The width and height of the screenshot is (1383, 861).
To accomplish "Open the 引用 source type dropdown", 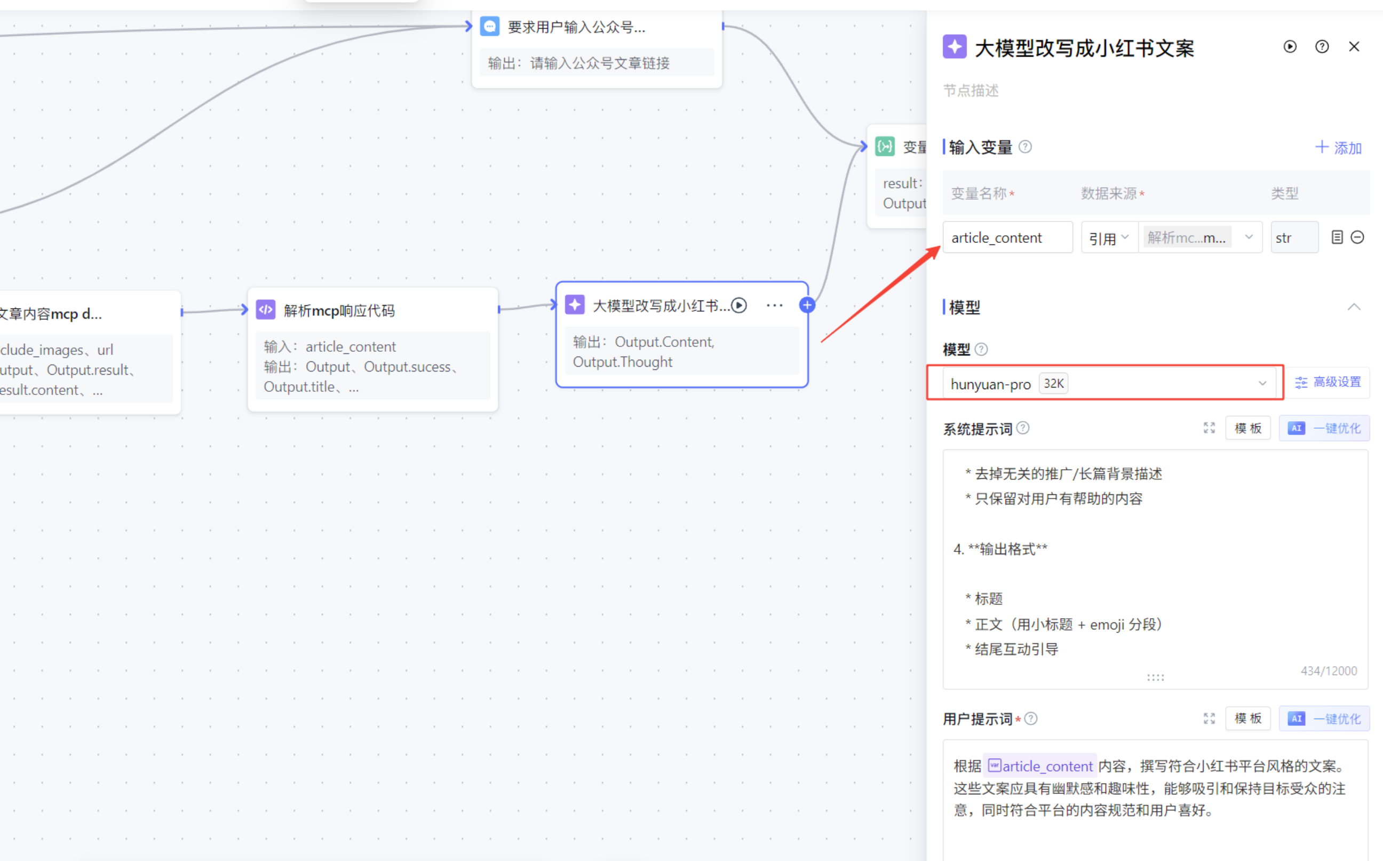I will (x=1108, y=238).
